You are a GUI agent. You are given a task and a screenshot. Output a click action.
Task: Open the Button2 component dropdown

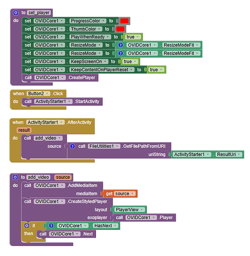(47, 94)
